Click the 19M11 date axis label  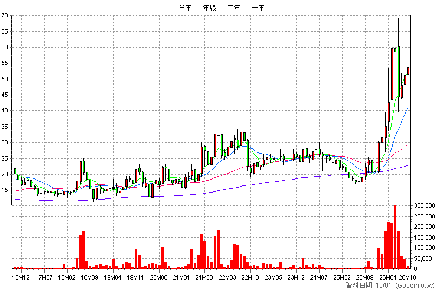(135, 277)
